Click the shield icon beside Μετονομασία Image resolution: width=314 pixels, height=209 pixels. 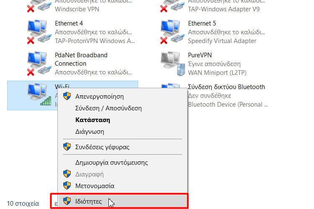(x=67, y=185)
